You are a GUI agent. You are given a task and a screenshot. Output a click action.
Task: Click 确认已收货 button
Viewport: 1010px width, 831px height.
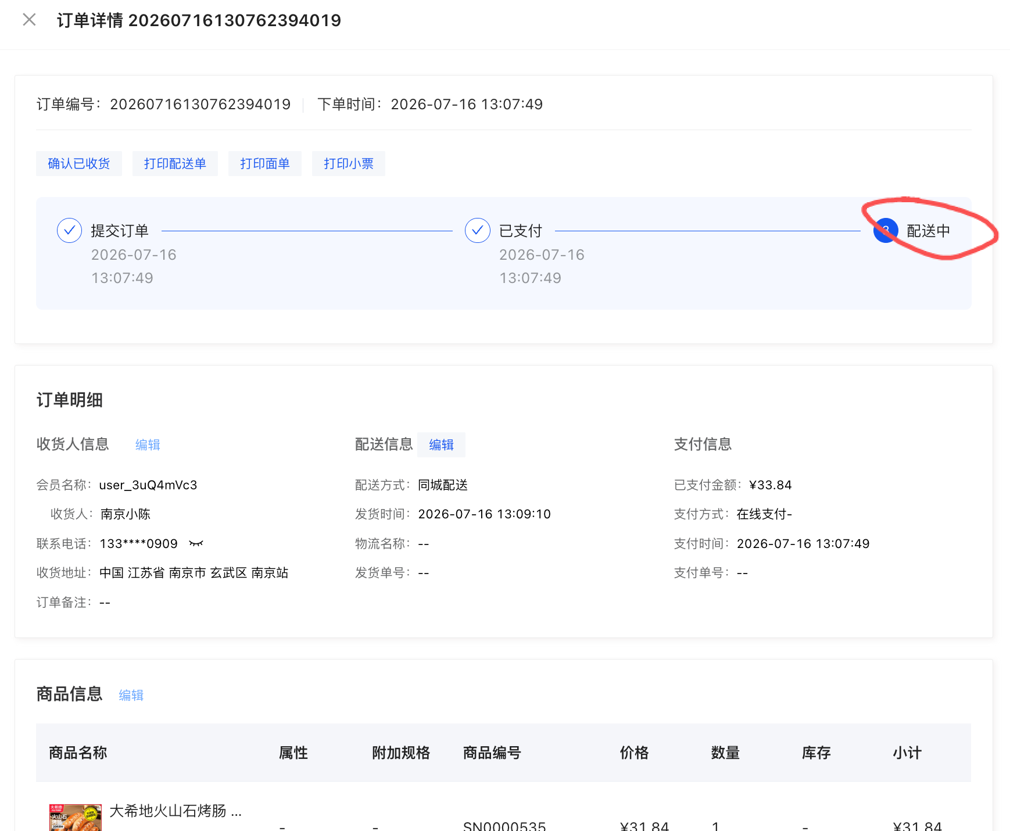(x=79, y=164)
